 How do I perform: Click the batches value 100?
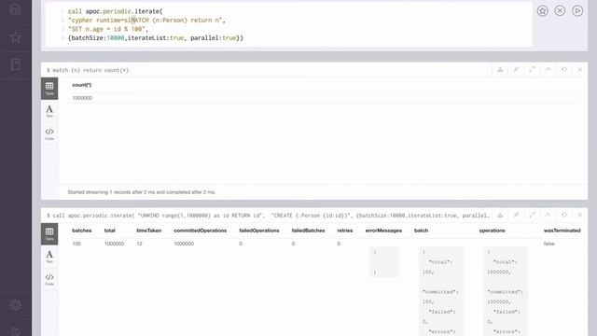pos(76,244)
